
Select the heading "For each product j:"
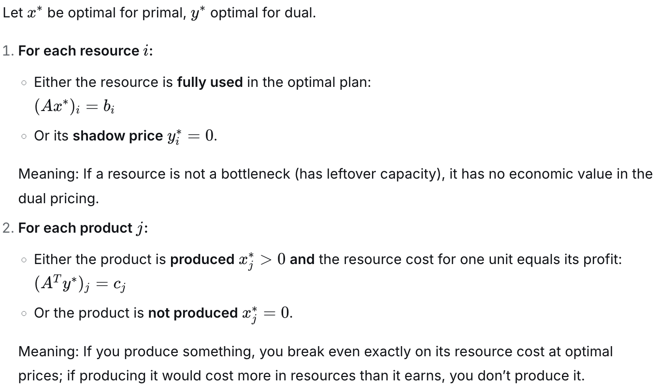coord(83,228)
